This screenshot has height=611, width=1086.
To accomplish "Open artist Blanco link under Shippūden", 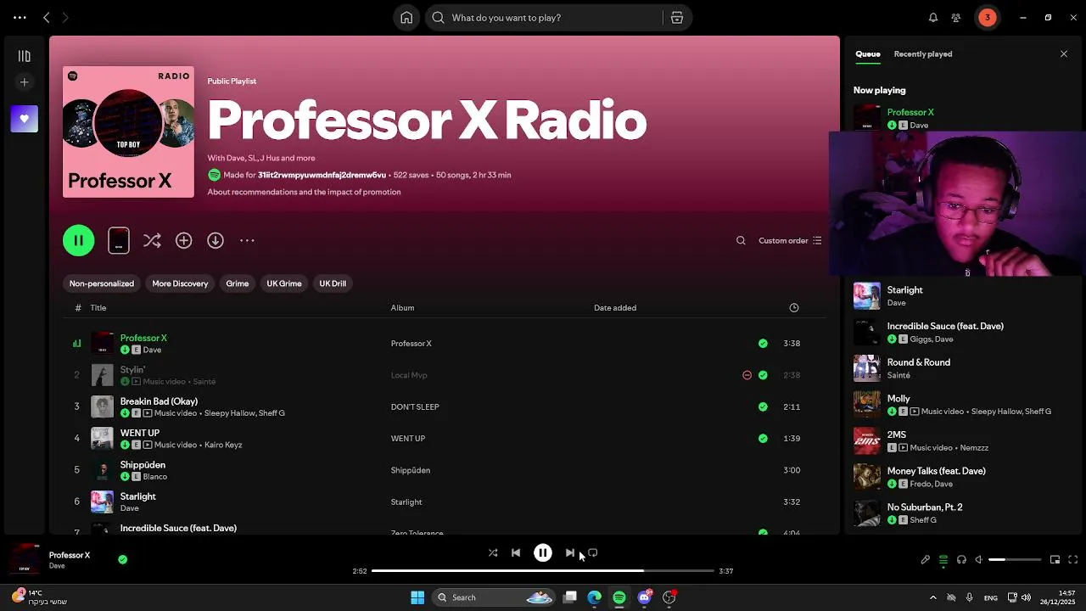I will coord(155,476).
